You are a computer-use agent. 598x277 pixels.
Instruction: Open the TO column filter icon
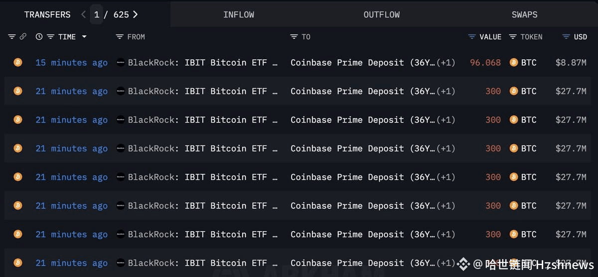[294, 36]
